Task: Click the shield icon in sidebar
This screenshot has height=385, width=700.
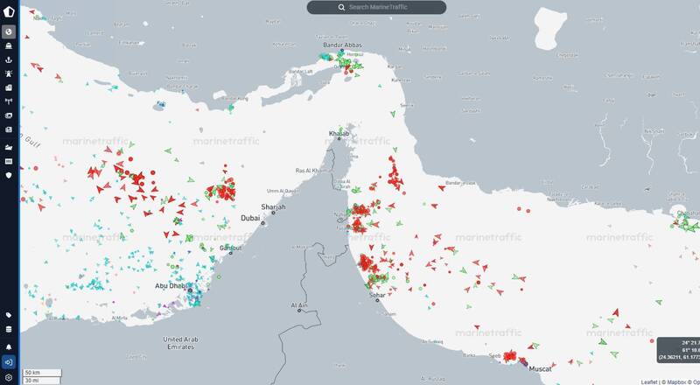Action: click(x=9, y=175)
